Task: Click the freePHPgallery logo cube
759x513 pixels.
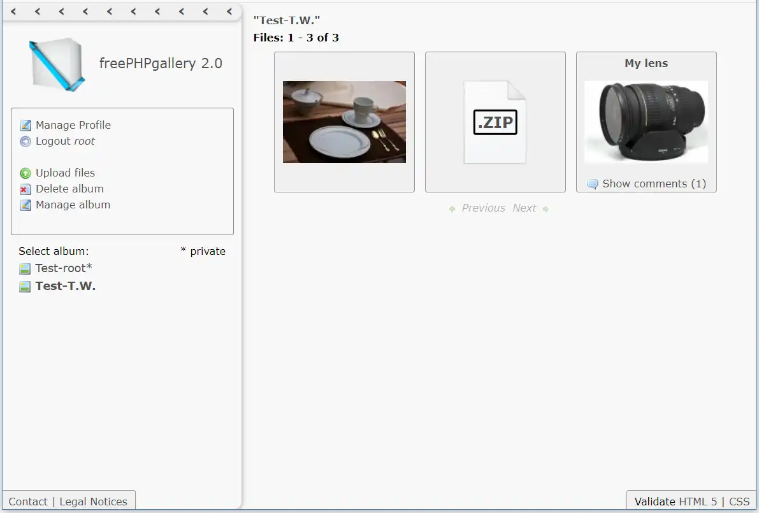Action: [x=57, y=64]
